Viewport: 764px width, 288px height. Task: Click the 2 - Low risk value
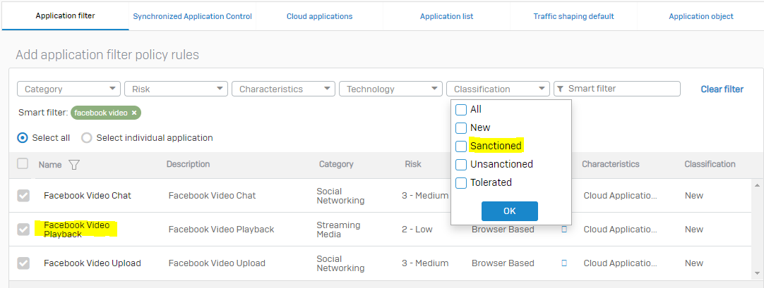417,230
